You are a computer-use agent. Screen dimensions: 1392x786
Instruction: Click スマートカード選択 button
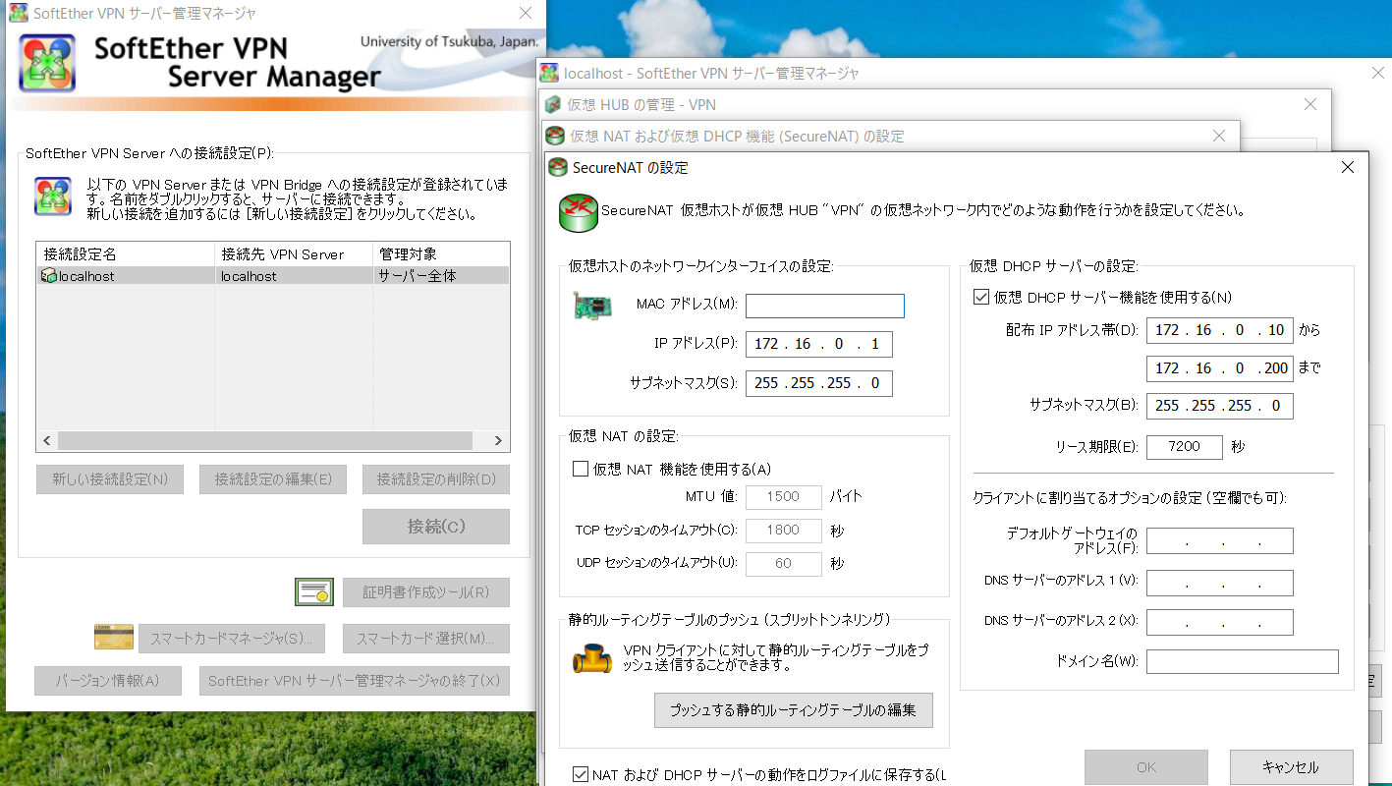[426, 639]
